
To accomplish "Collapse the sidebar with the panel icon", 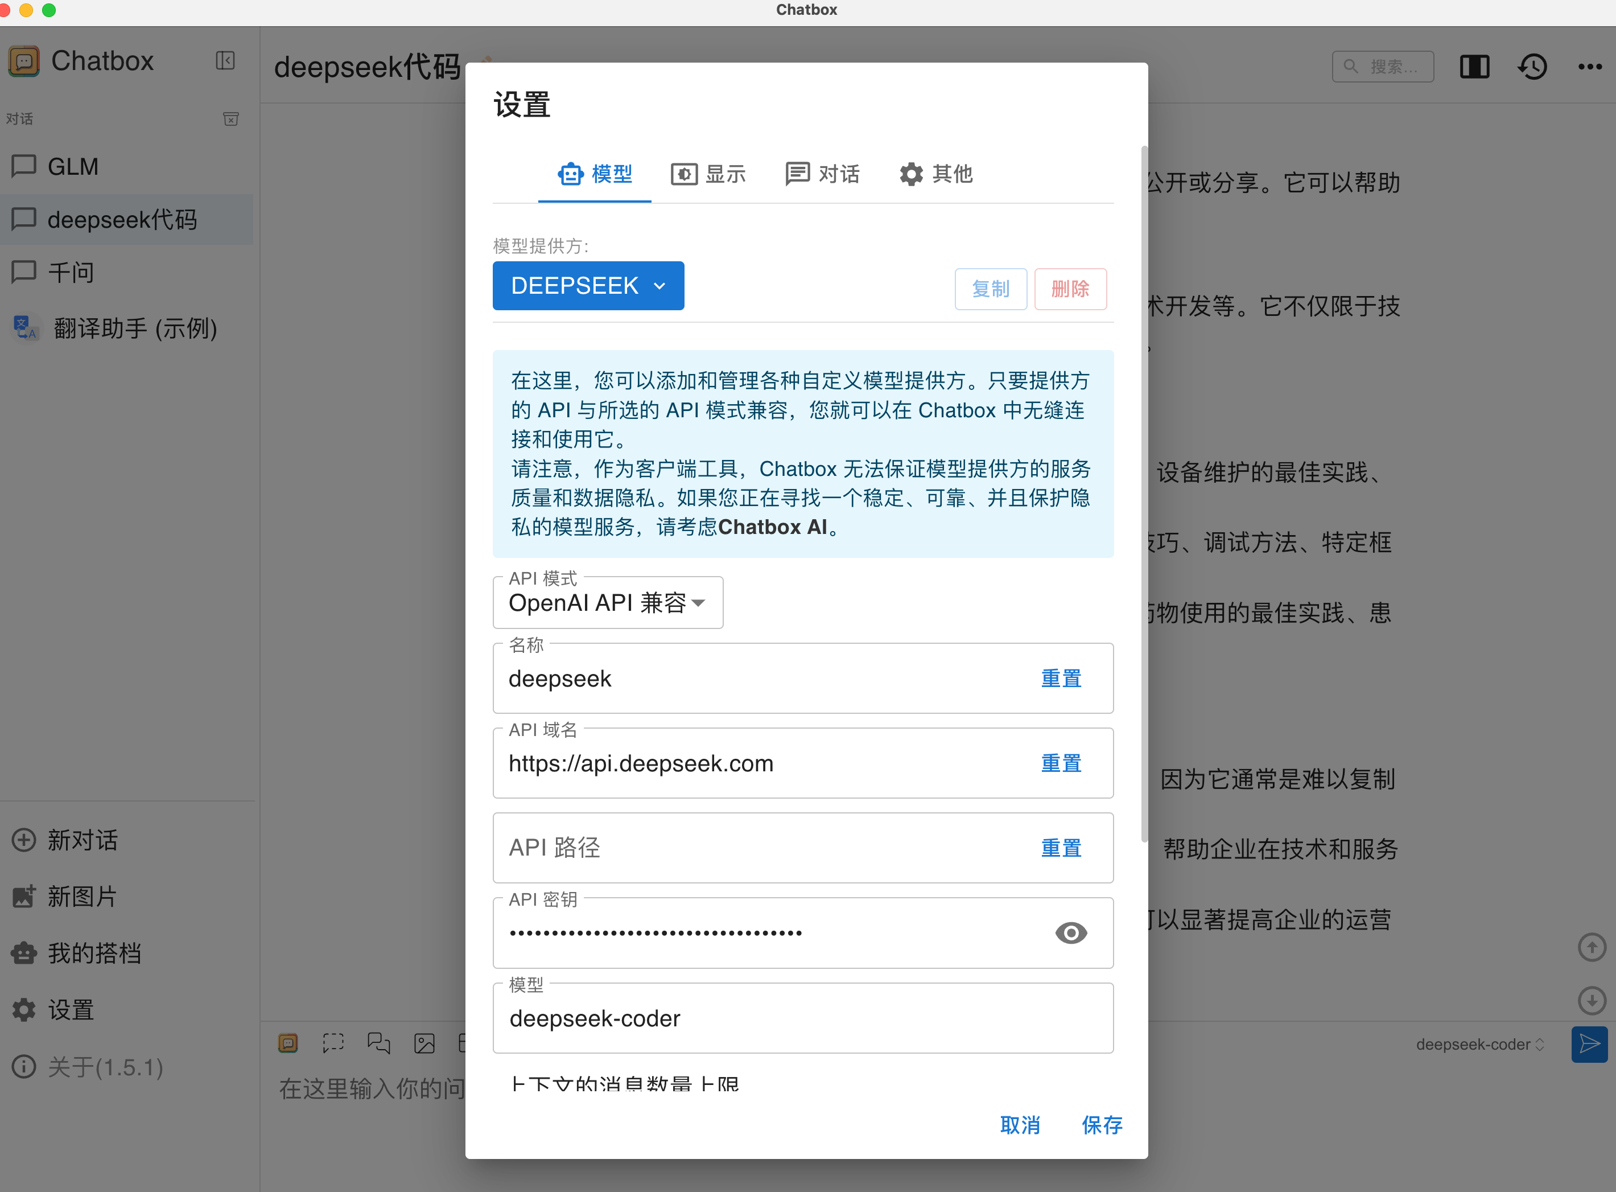I will (x=225, y=60).
